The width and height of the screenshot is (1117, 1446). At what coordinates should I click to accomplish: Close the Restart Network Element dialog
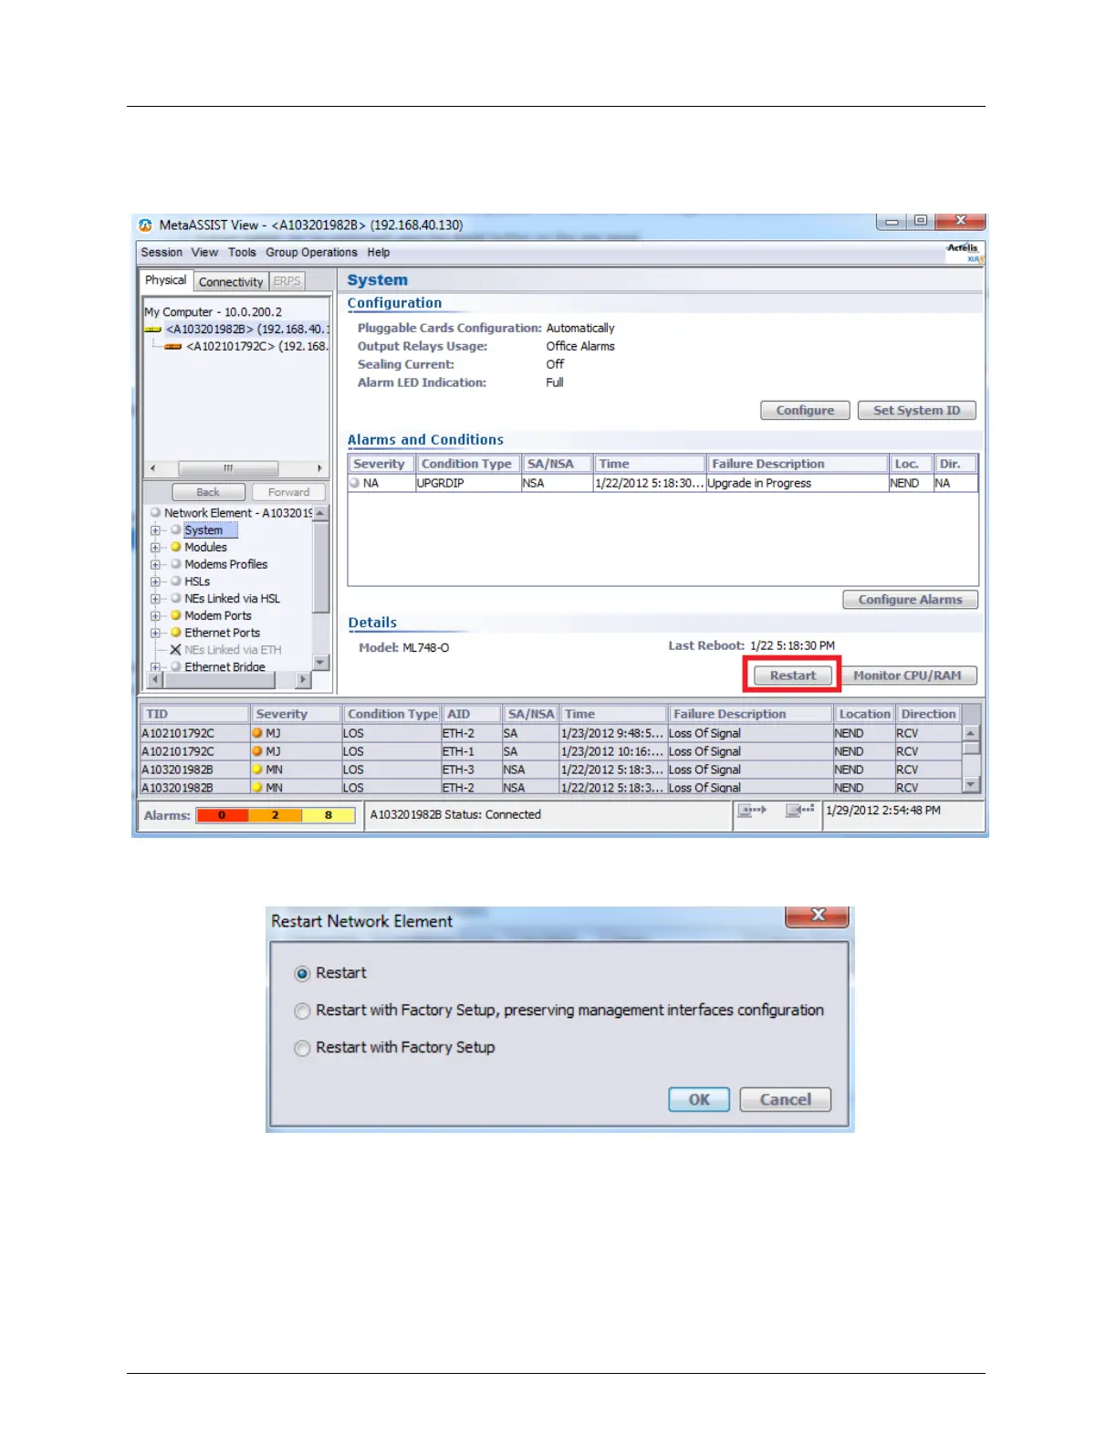pos(818,916)
